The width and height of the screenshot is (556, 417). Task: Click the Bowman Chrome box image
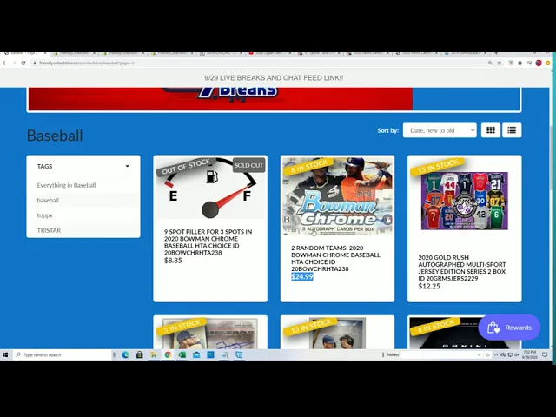tap(337, 196)
